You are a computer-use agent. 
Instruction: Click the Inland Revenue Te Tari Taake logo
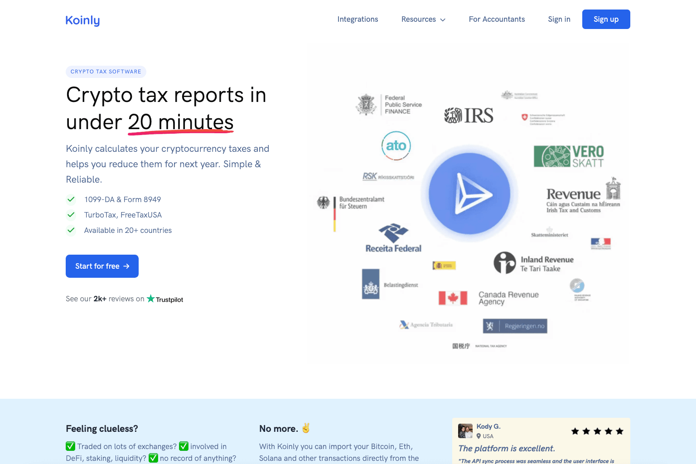(x=534, y=263)
